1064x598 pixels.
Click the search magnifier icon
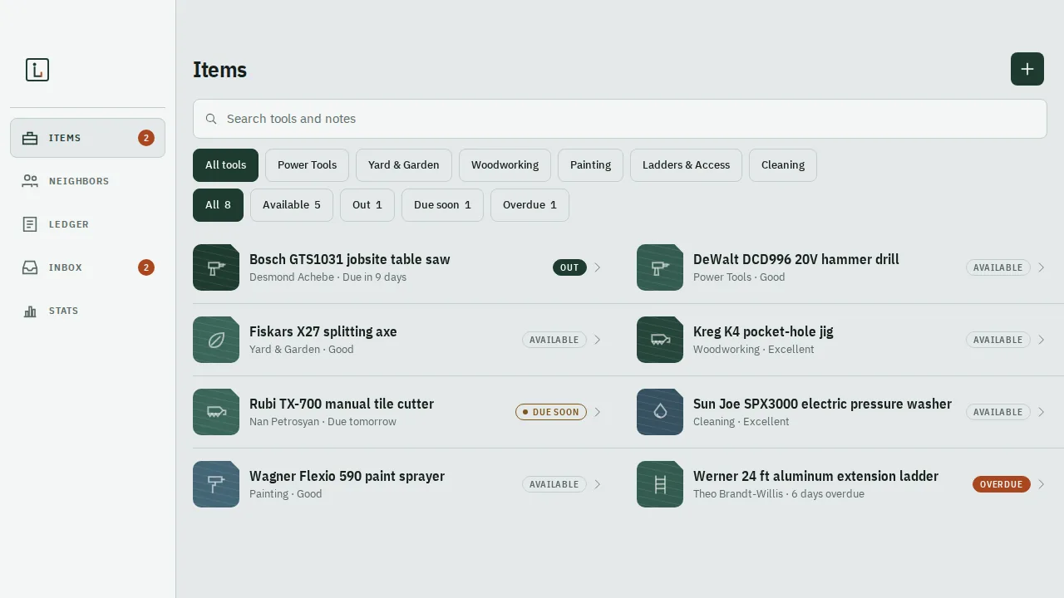[x=211, y=119]
